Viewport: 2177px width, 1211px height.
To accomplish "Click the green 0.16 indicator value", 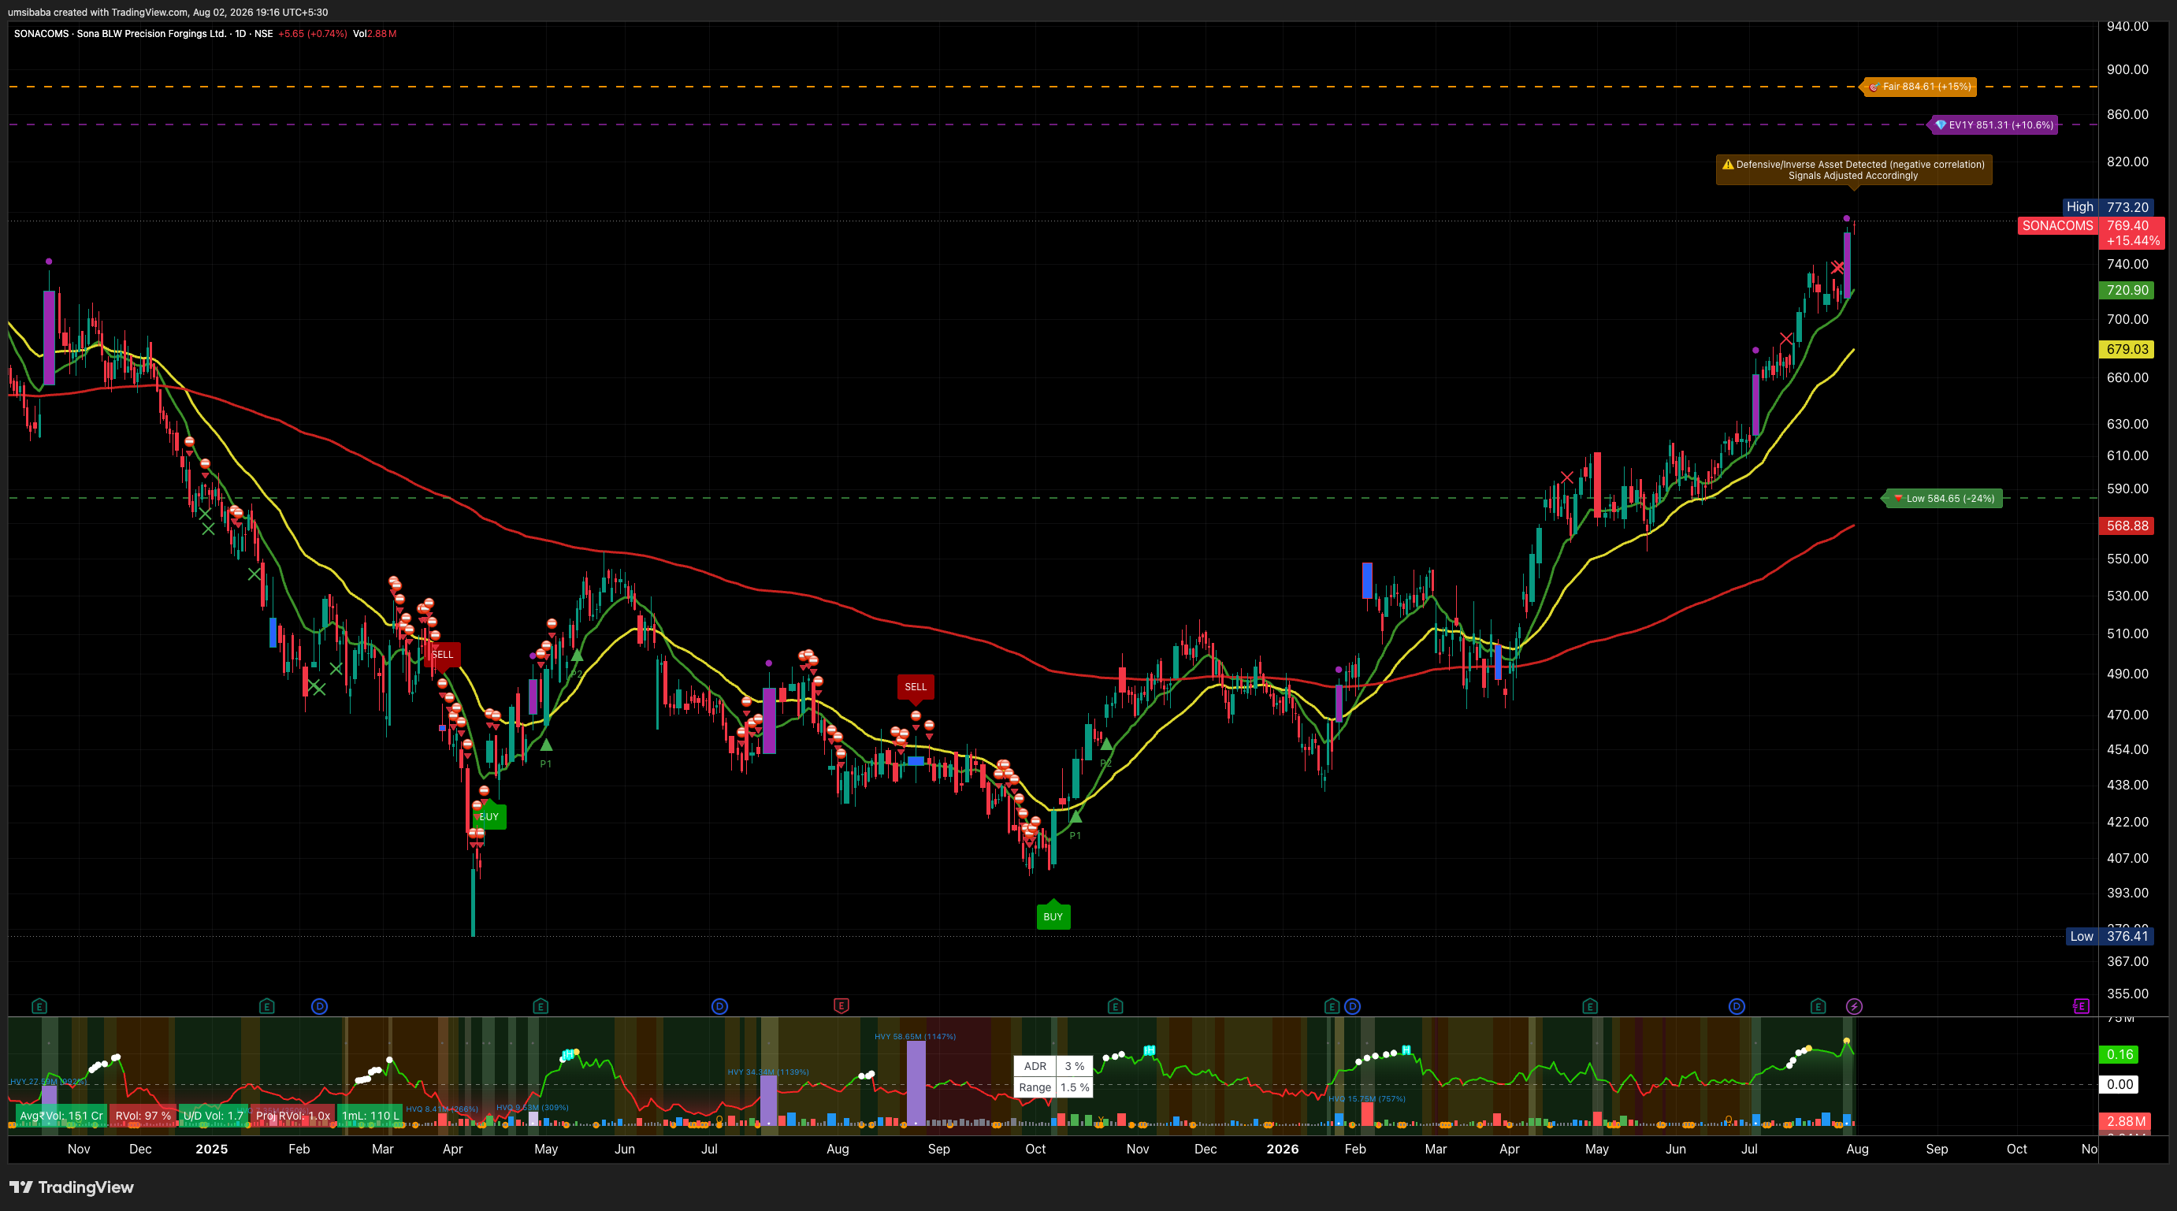I will click(2119, 1055).
